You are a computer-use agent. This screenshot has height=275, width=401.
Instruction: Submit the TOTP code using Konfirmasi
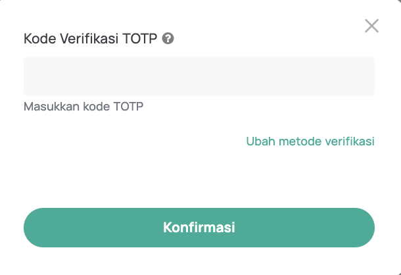click(x=199, y=228)
